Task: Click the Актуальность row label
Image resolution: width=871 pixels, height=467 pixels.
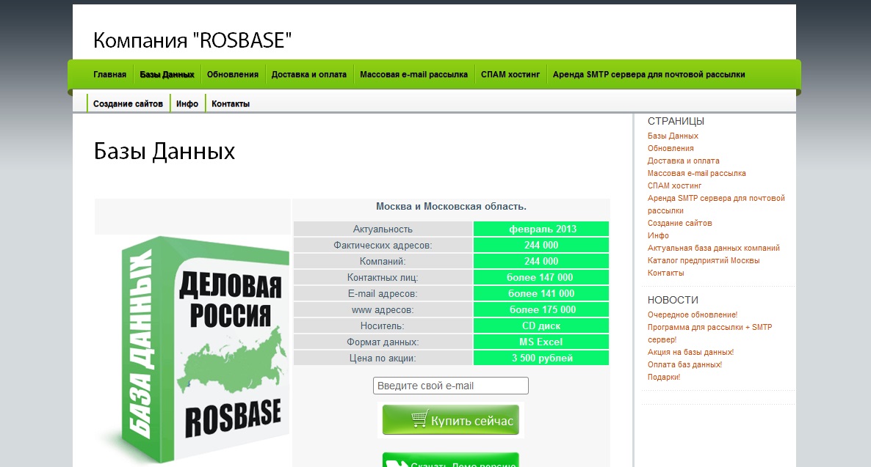Action: click(x=383, y=229)
